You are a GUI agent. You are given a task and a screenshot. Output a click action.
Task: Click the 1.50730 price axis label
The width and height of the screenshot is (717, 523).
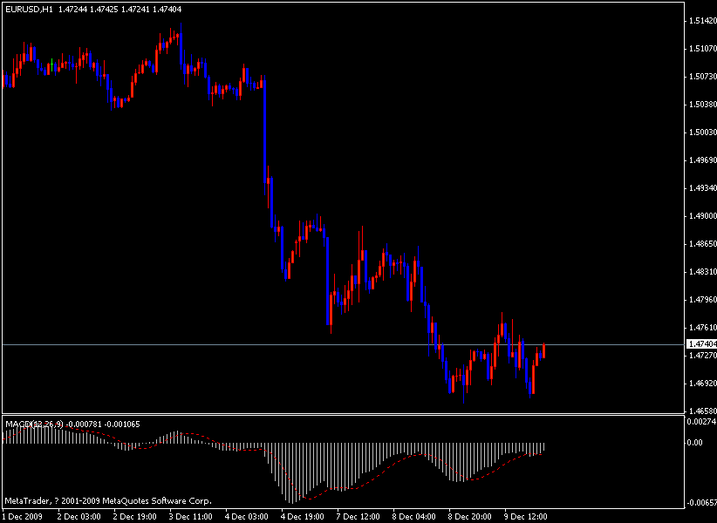702,77
